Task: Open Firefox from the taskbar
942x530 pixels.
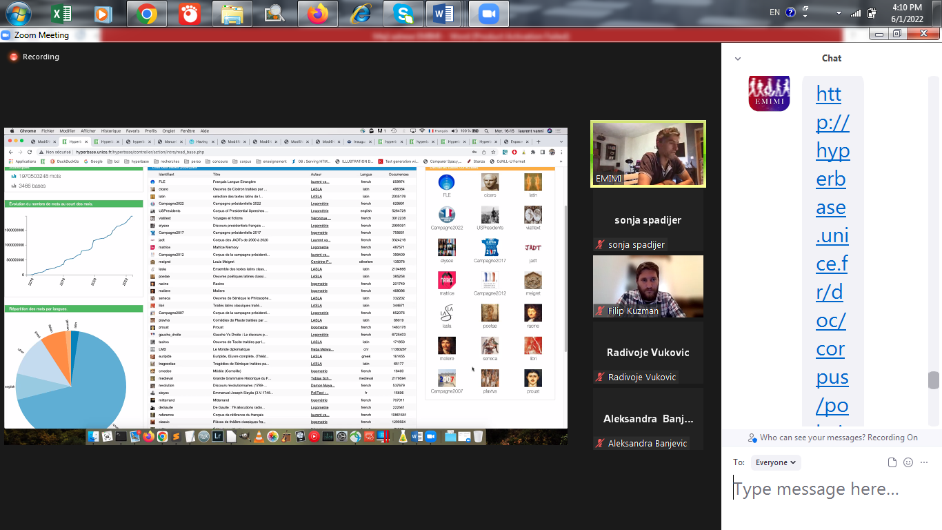Action: 318,14
